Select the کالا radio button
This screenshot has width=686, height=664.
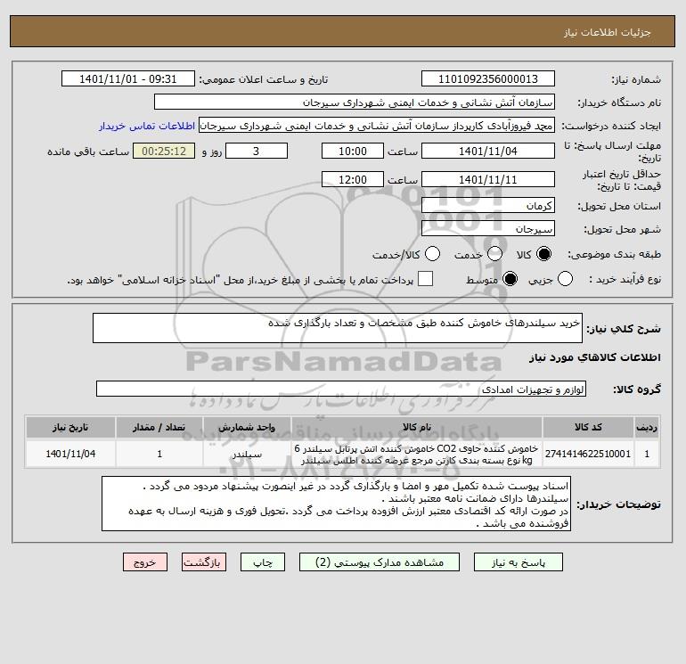543,254
